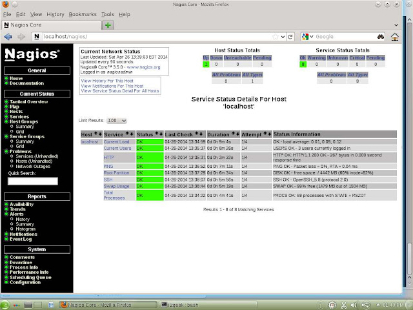Follow the www.nagios.org link
Image resolution: width=413 pixels, height=310 pixels.
click(x=143, y=67)
